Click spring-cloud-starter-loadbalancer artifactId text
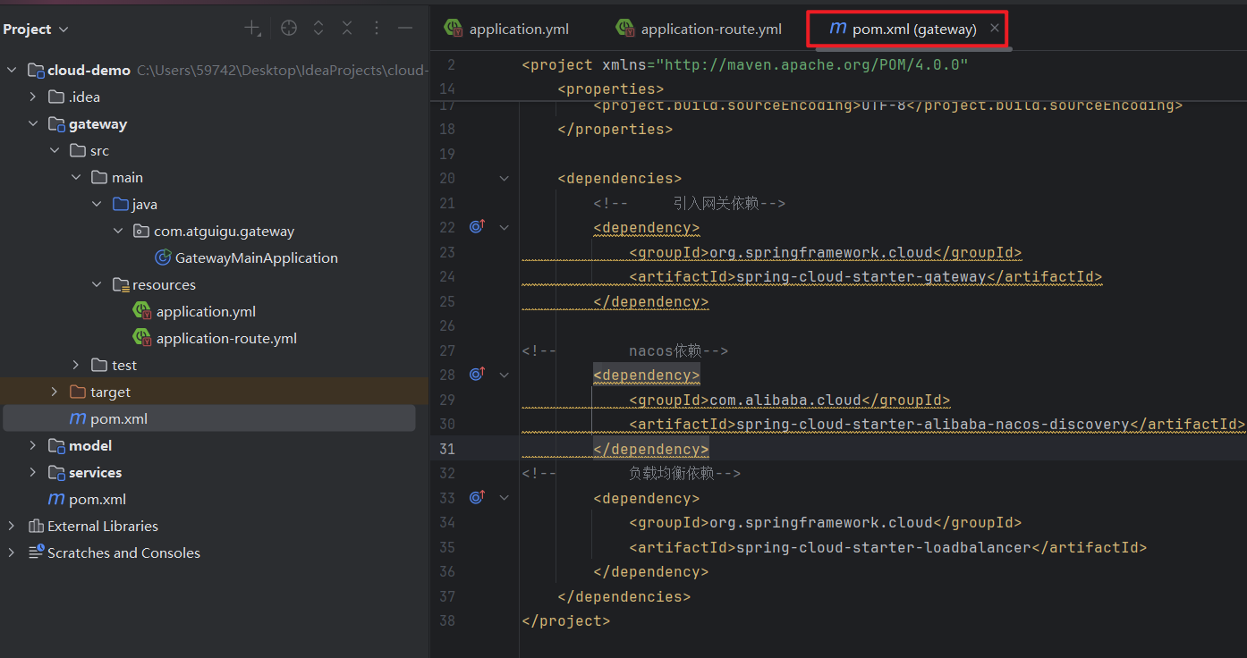This screenshot has height=658, width=1247. tap(884, 547)
